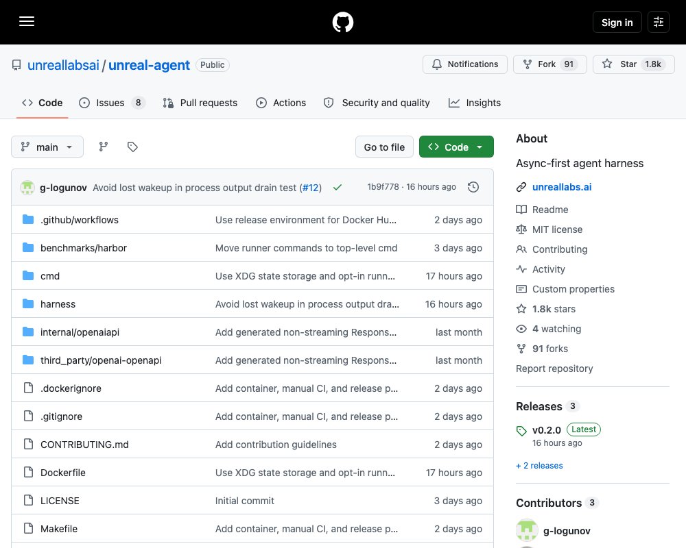Go to the GitHub homepage logo
Image resolution: width=686 pixels, height=548 pixels.
(342, 22)
